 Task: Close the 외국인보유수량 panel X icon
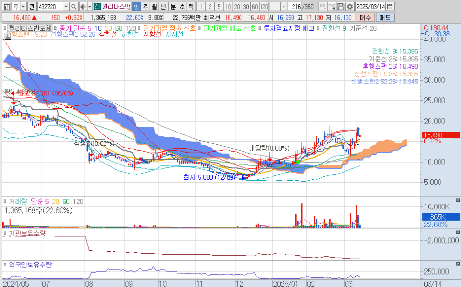click(x=458, y=264)
